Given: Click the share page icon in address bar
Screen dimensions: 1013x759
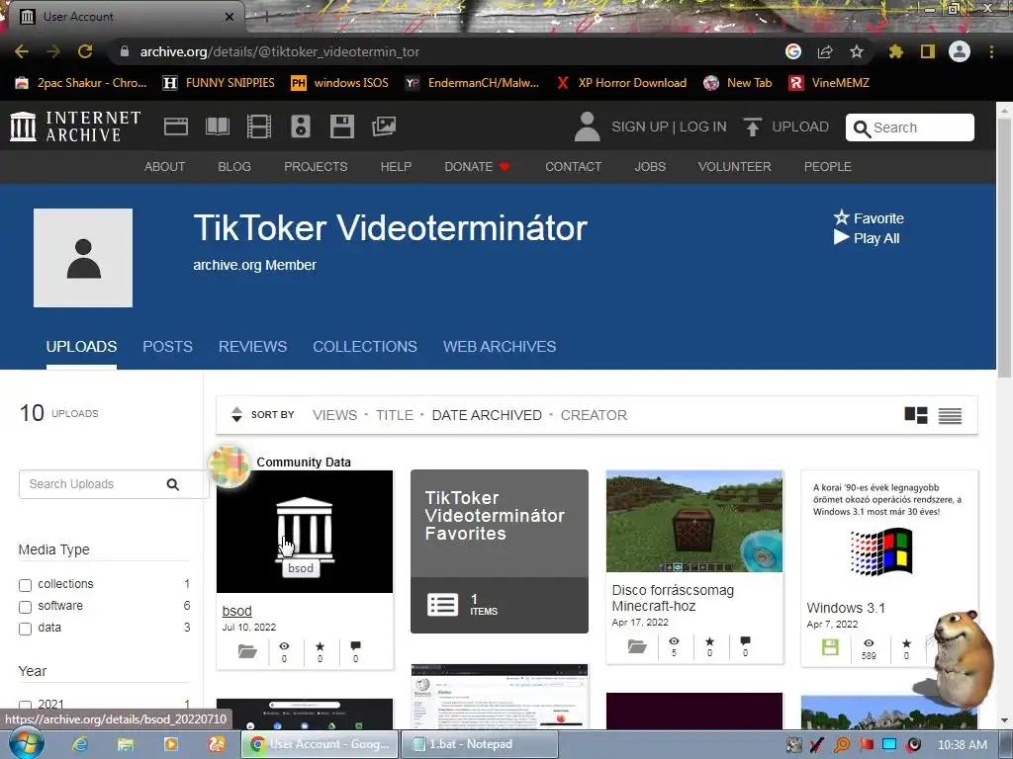Looking at the screenshot, I should (x=825, y=51).
